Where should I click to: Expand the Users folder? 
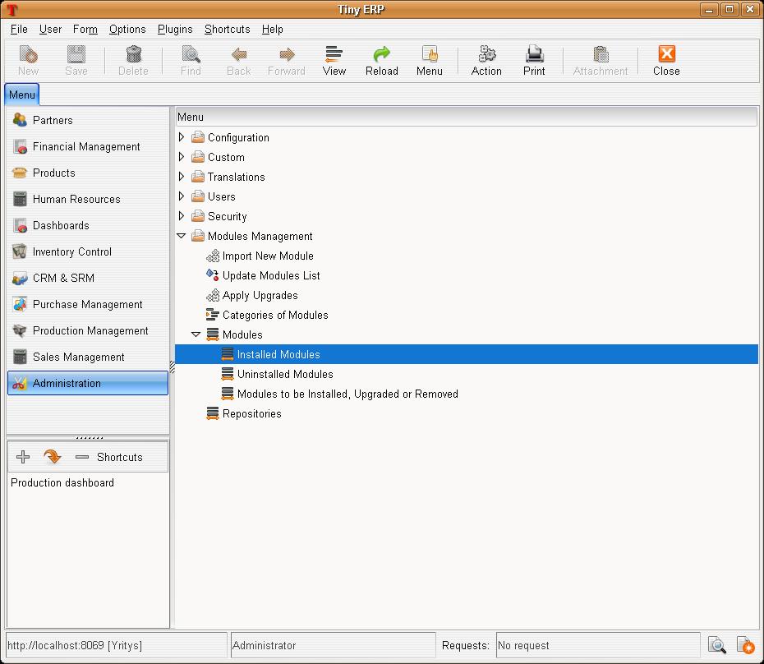[182, 196]
